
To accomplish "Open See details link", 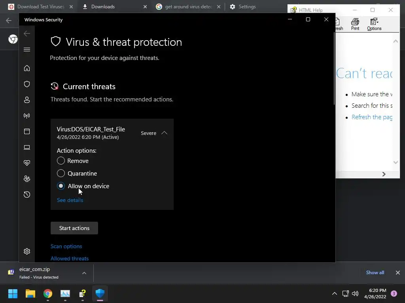I will (70, 200).
